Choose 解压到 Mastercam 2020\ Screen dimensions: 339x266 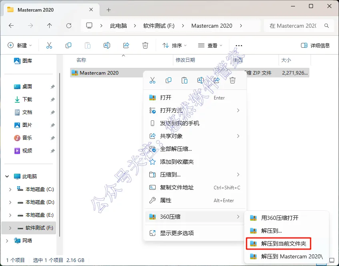click(x=287, y=256)
